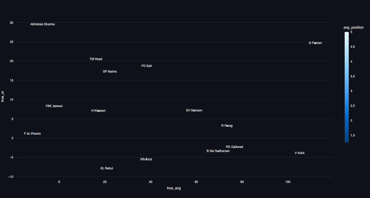Click the true_sr vertical axis label

(x=3, y=97)
